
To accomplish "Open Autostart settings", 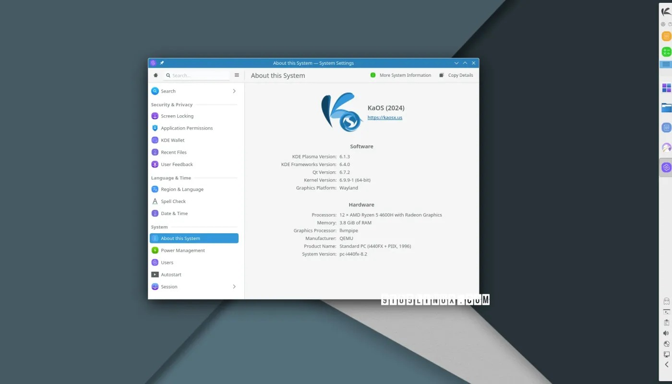I will pos(194,275).
